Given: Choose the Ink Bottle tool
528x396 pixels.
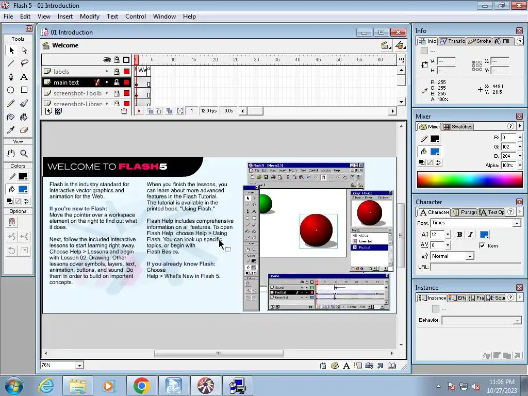Looking at the screenshot, I should click(11, 117).
